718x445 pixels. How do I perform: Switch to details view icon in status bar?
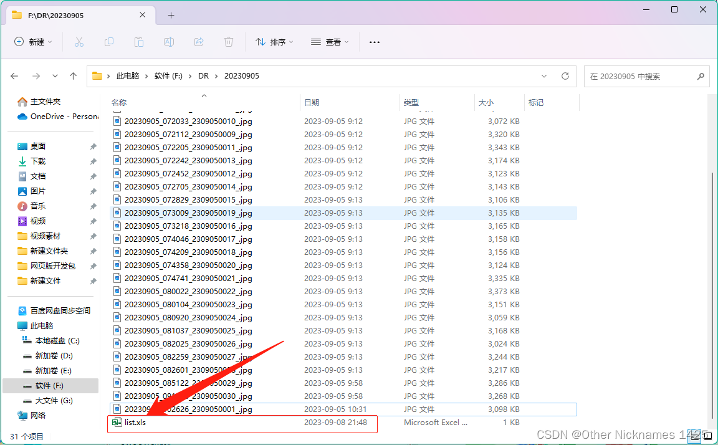(695, 436)
